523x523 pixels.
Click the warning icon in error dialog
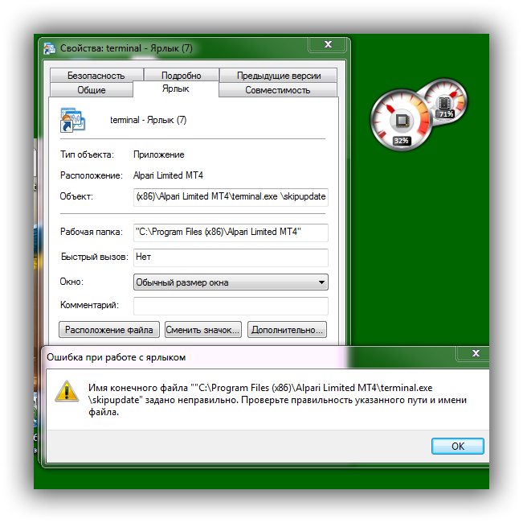point(67,391)
